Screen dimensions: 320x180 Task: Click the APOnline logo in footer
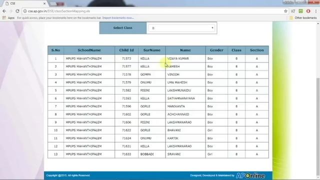click(250, 175)
